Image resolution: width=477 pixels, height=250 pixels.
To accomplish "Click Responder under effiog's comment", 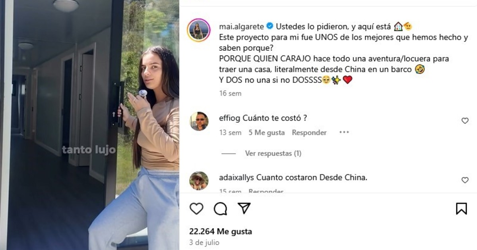I will point(309,133).
